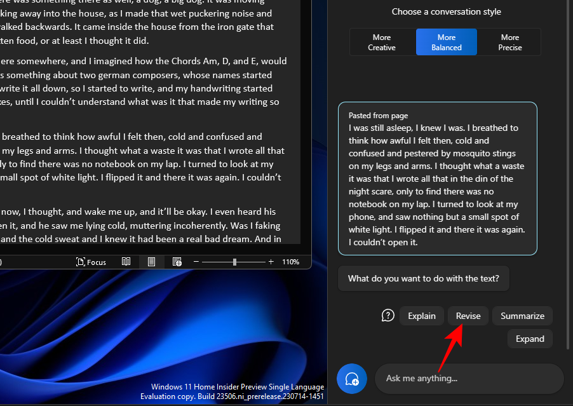The image size is (573, 406).
Task: Zoom in using the plus icon
Action: pyautogui.click(x=271, y=261)
